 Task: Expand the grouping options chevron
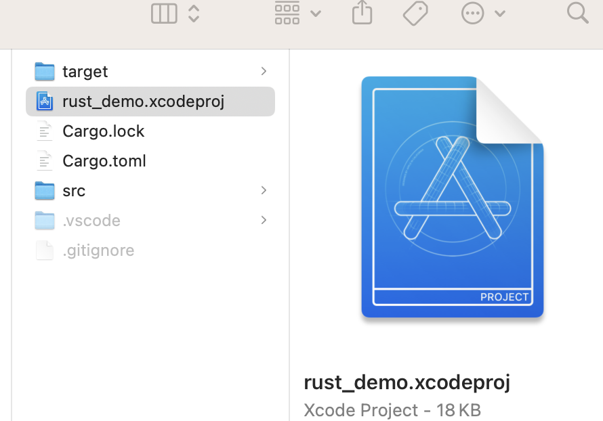point(316,14)
